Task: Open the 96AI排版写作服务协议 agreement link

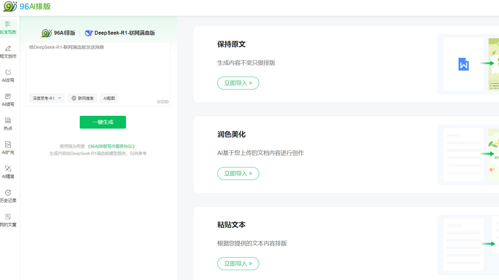Action: [111, 146]
